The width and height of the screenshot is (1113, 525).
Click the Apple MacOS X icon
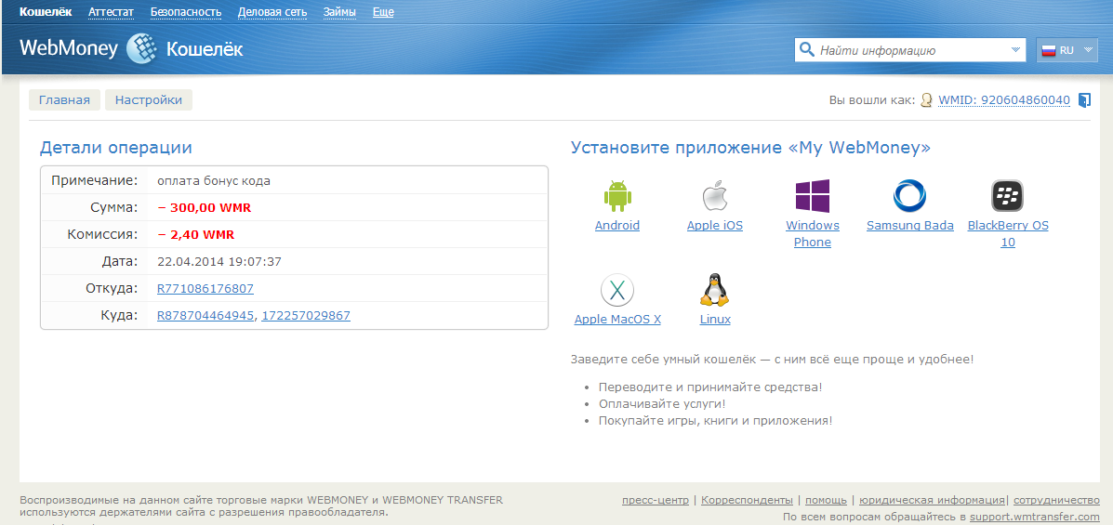click(x=616, y=290)
